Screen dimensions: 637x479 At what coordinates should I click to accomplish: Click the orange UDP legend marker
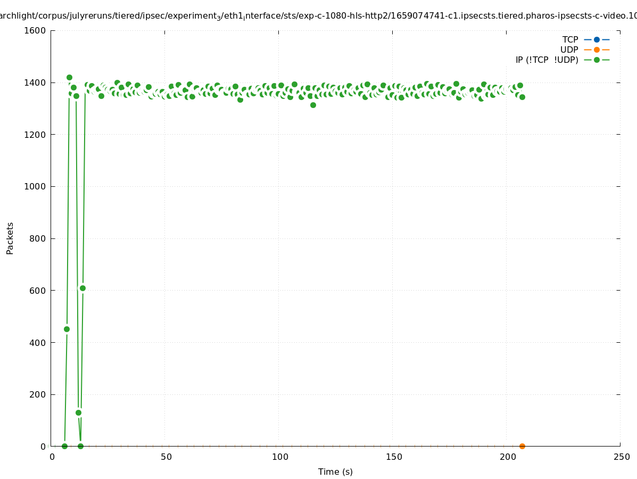(597, 49)
